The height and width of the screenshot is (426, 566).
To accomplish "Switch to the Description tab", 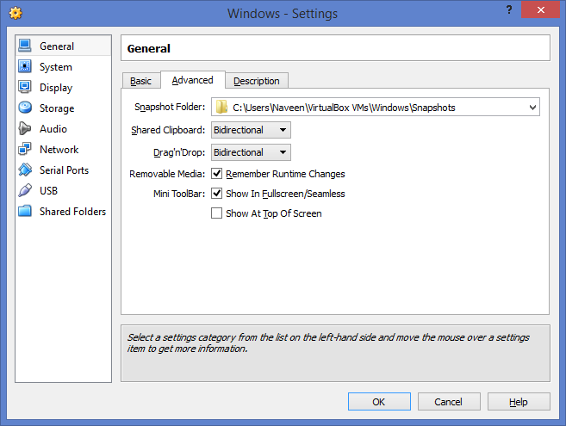I will coord(256,81).
